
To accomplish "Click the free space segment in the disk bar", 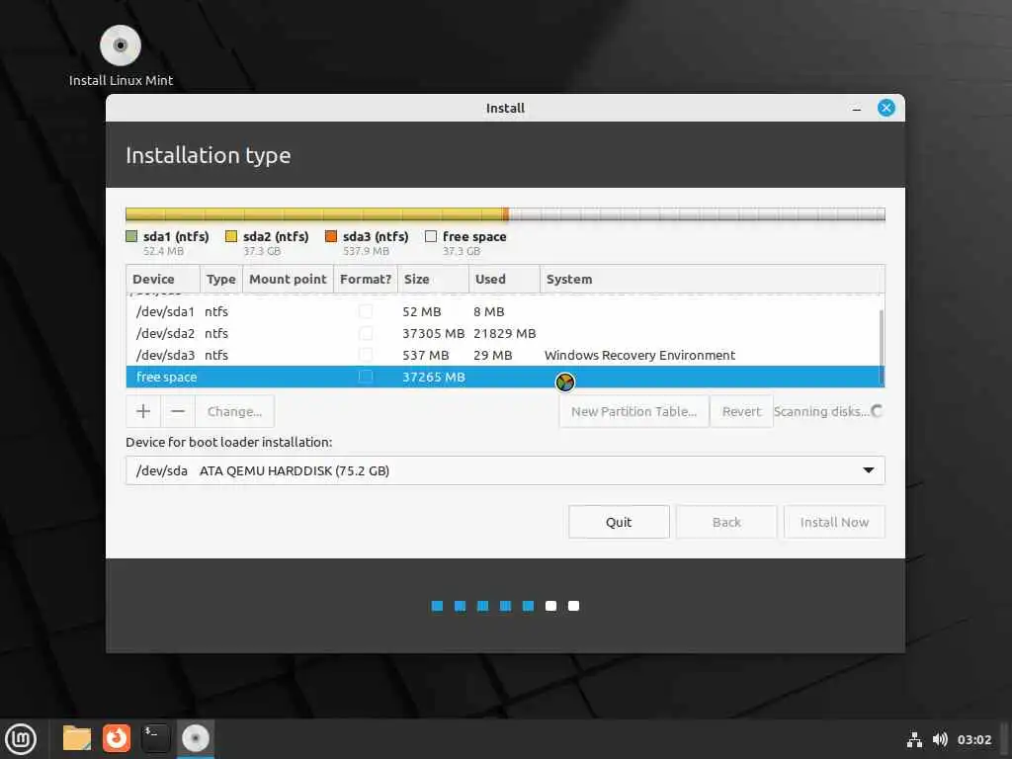I will 697,214.
